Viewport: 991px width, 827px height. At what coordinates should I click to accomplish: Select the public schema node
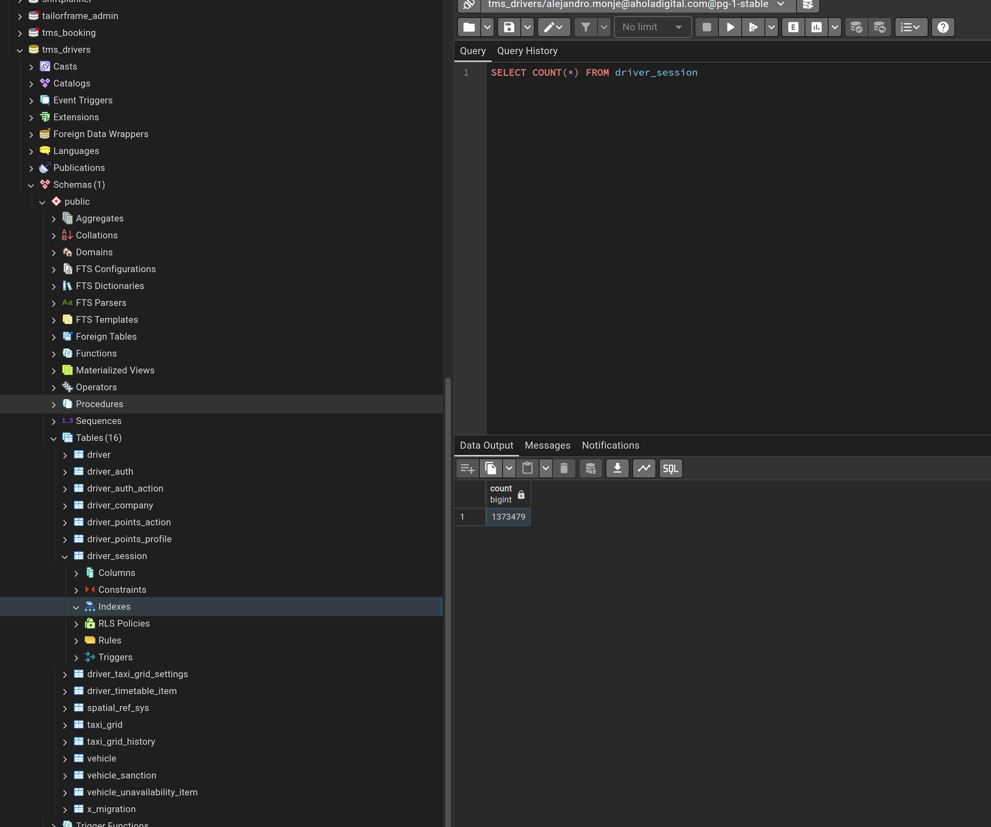(77, 201)
